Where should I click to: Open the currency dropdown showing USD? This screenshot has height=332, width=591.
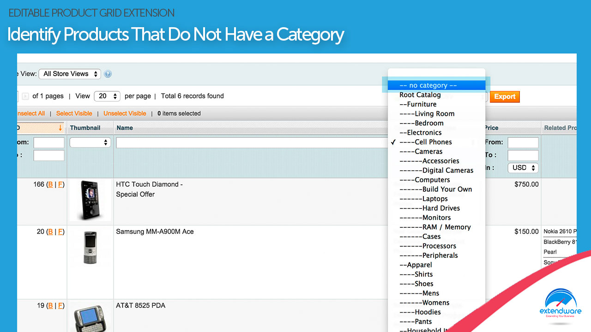[523, 168]
